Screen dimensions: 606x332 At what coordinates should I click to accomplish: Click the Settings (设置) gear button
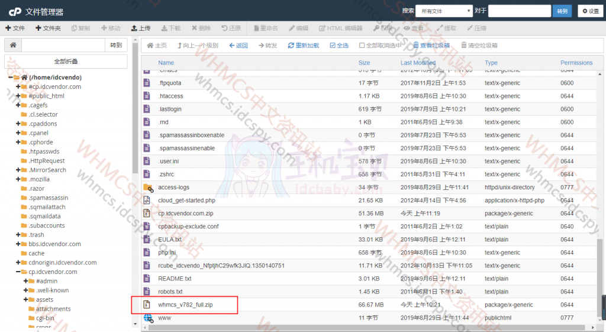tap(590, 11)
